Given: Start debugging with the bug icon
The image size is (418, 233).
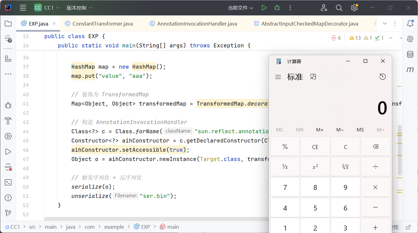Looking at the screenshot, I should tap(277, 8).
